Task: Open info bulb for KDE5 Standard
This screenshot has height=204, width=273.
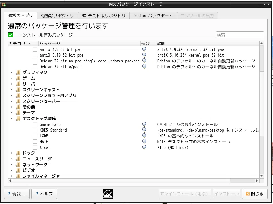Action: 144,130
